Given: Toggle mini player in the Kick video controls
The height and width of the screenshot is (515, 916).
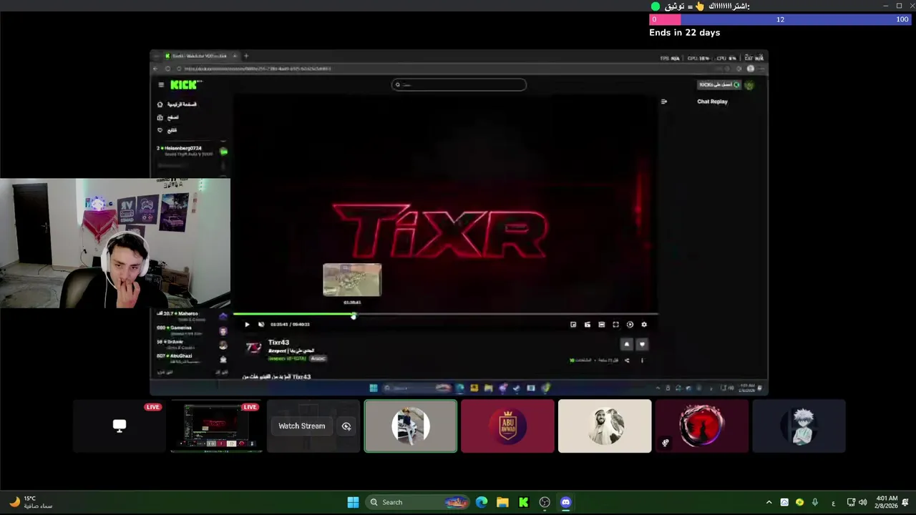Looking at the screenshot, I should point(573,325).
